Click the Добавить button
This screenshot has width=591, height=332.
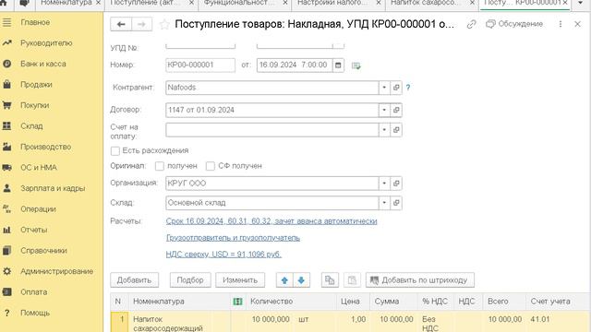(x=134, y=280)
